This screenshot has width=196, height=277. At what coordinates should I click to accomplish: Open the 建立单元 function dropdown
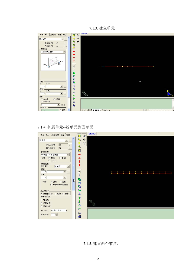[63, 39]
